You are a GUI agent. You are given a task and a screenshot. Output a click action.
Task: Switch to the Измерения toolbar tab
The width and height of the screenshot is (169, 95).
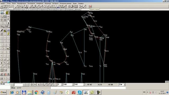coord(42,9)
